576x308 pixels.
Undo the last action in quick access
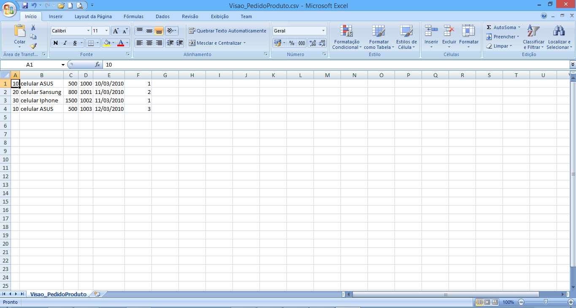34,5
